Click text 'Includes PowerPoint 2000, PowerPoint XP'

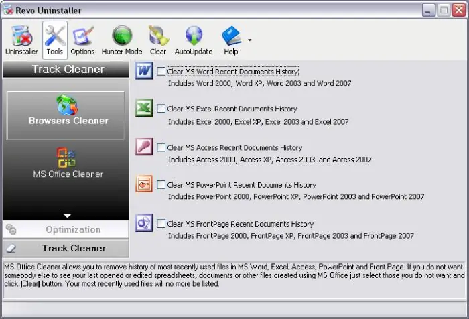tap(233, 196)
